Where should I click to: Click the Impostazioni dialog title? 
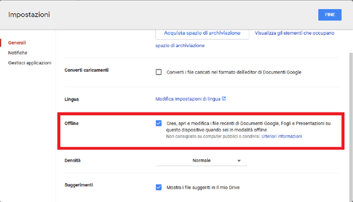coord(29,14)
